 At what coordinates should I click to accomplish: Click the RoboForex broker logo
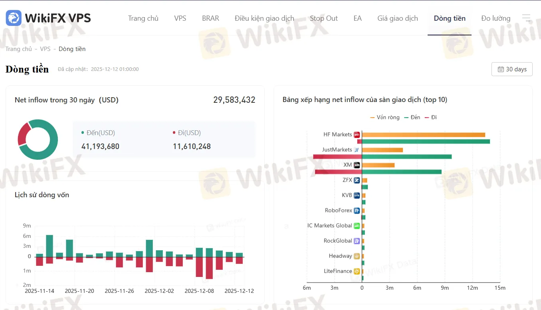click(x=357, y=210)
